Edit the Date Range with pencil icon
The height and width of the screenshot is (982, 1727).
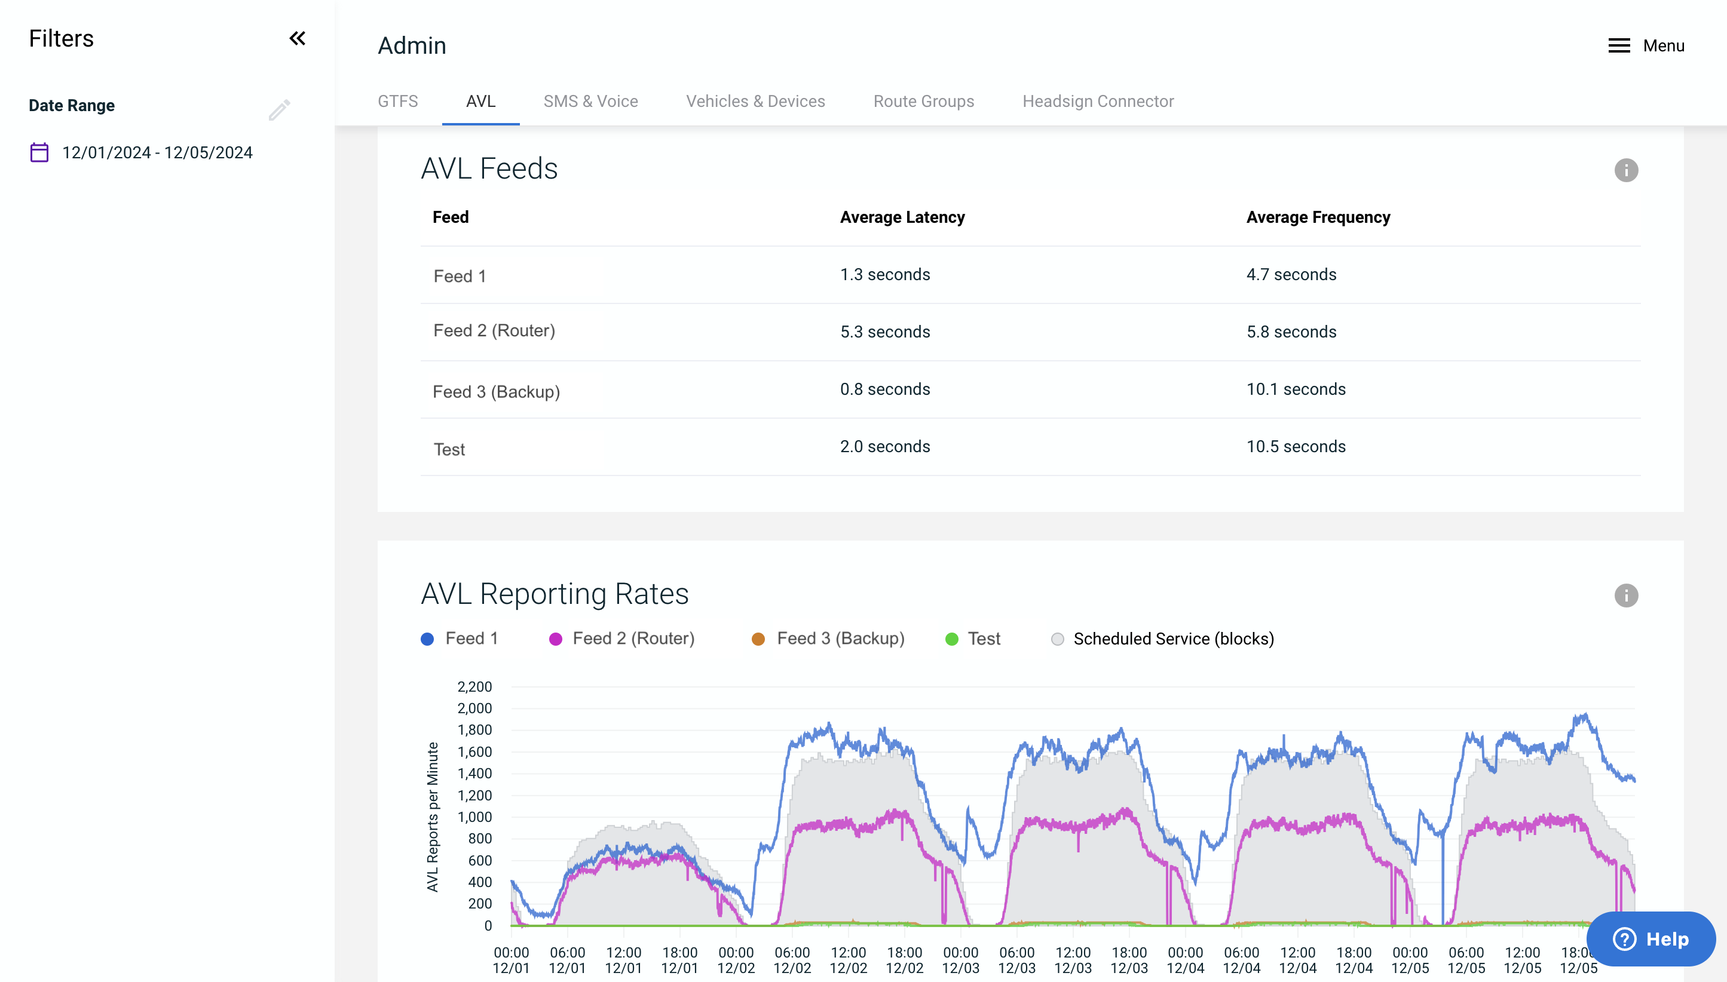coord(279,109)
